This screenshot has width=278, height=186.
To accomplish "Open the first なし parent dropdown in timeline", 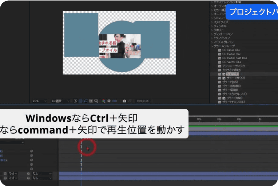I will point(41,174).
